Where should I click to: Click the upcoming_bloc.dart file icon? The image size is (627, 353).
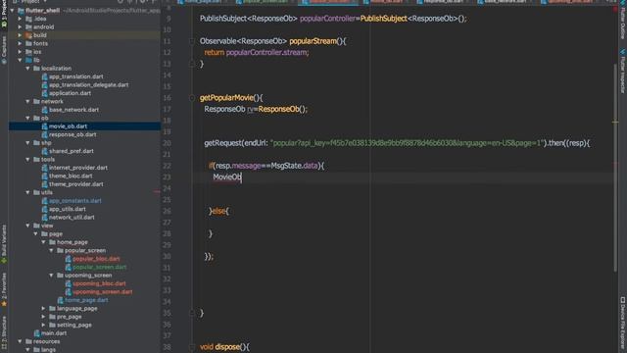click(68, 283)
